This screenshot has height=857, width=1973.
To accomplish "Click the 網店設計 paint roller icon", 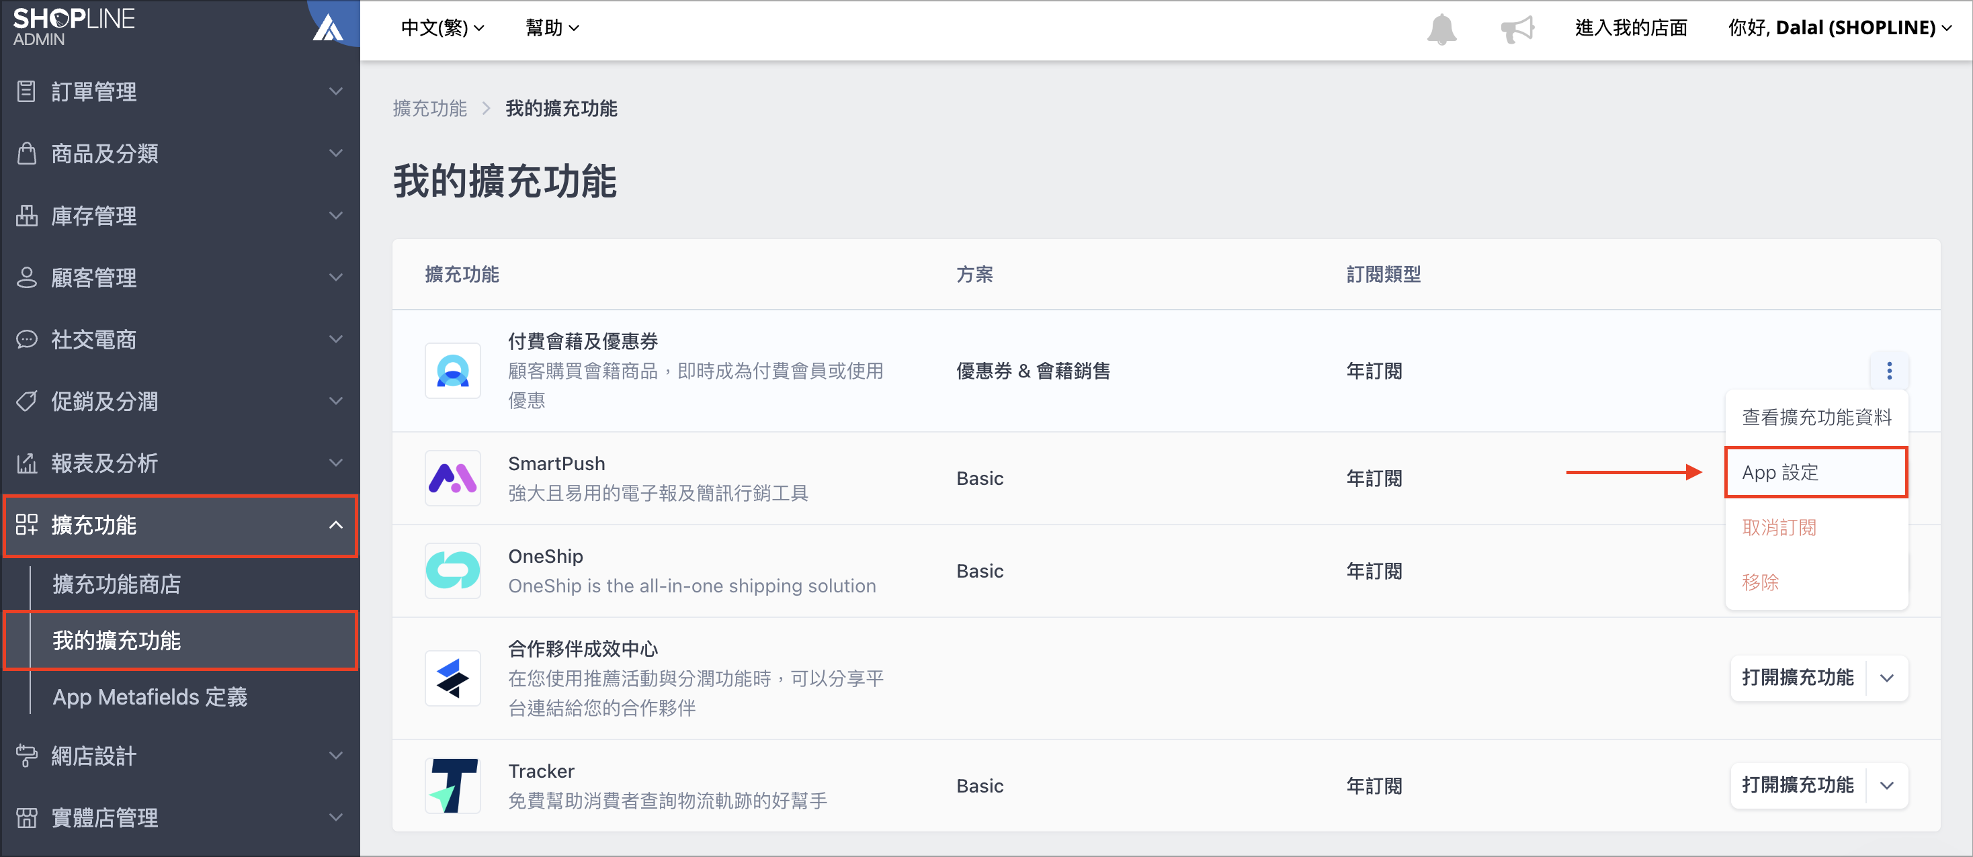I will 26,756.
